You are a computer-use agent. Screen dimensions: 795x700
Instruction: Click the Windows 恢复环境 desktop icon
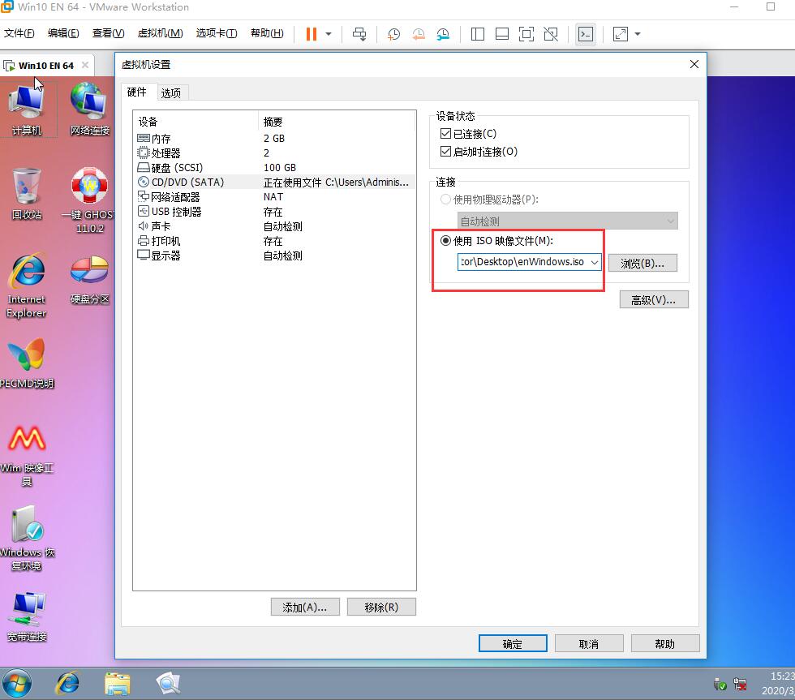click(x=27, y=539)
